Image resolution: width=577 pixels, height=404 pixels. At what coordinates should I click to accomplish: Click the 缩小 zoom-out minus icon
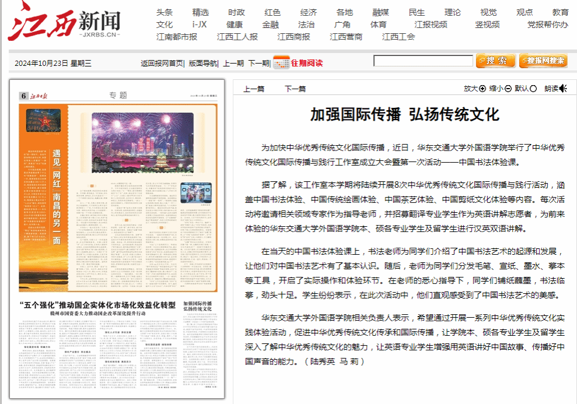[x=508, y=89]
